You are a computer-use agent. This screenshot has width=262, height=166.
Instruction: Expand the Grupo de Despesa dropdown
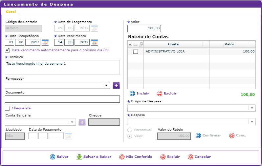tap(252, 108)
